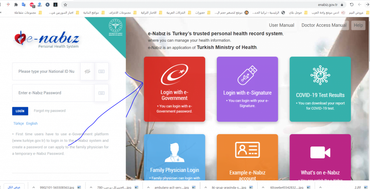
Task: Click the video camera icon on pink tile
Action: click(320, 152)
